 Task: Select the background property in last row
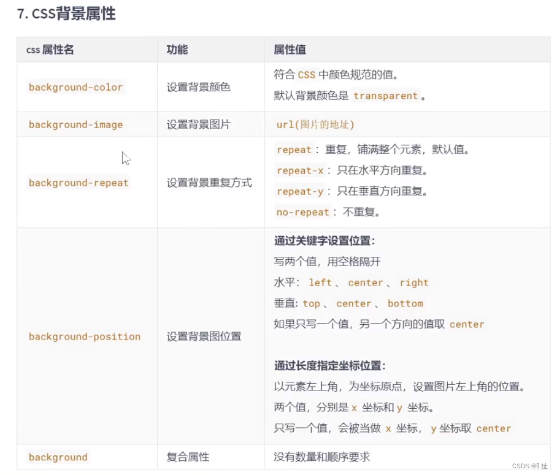click(x=58, y=457)
